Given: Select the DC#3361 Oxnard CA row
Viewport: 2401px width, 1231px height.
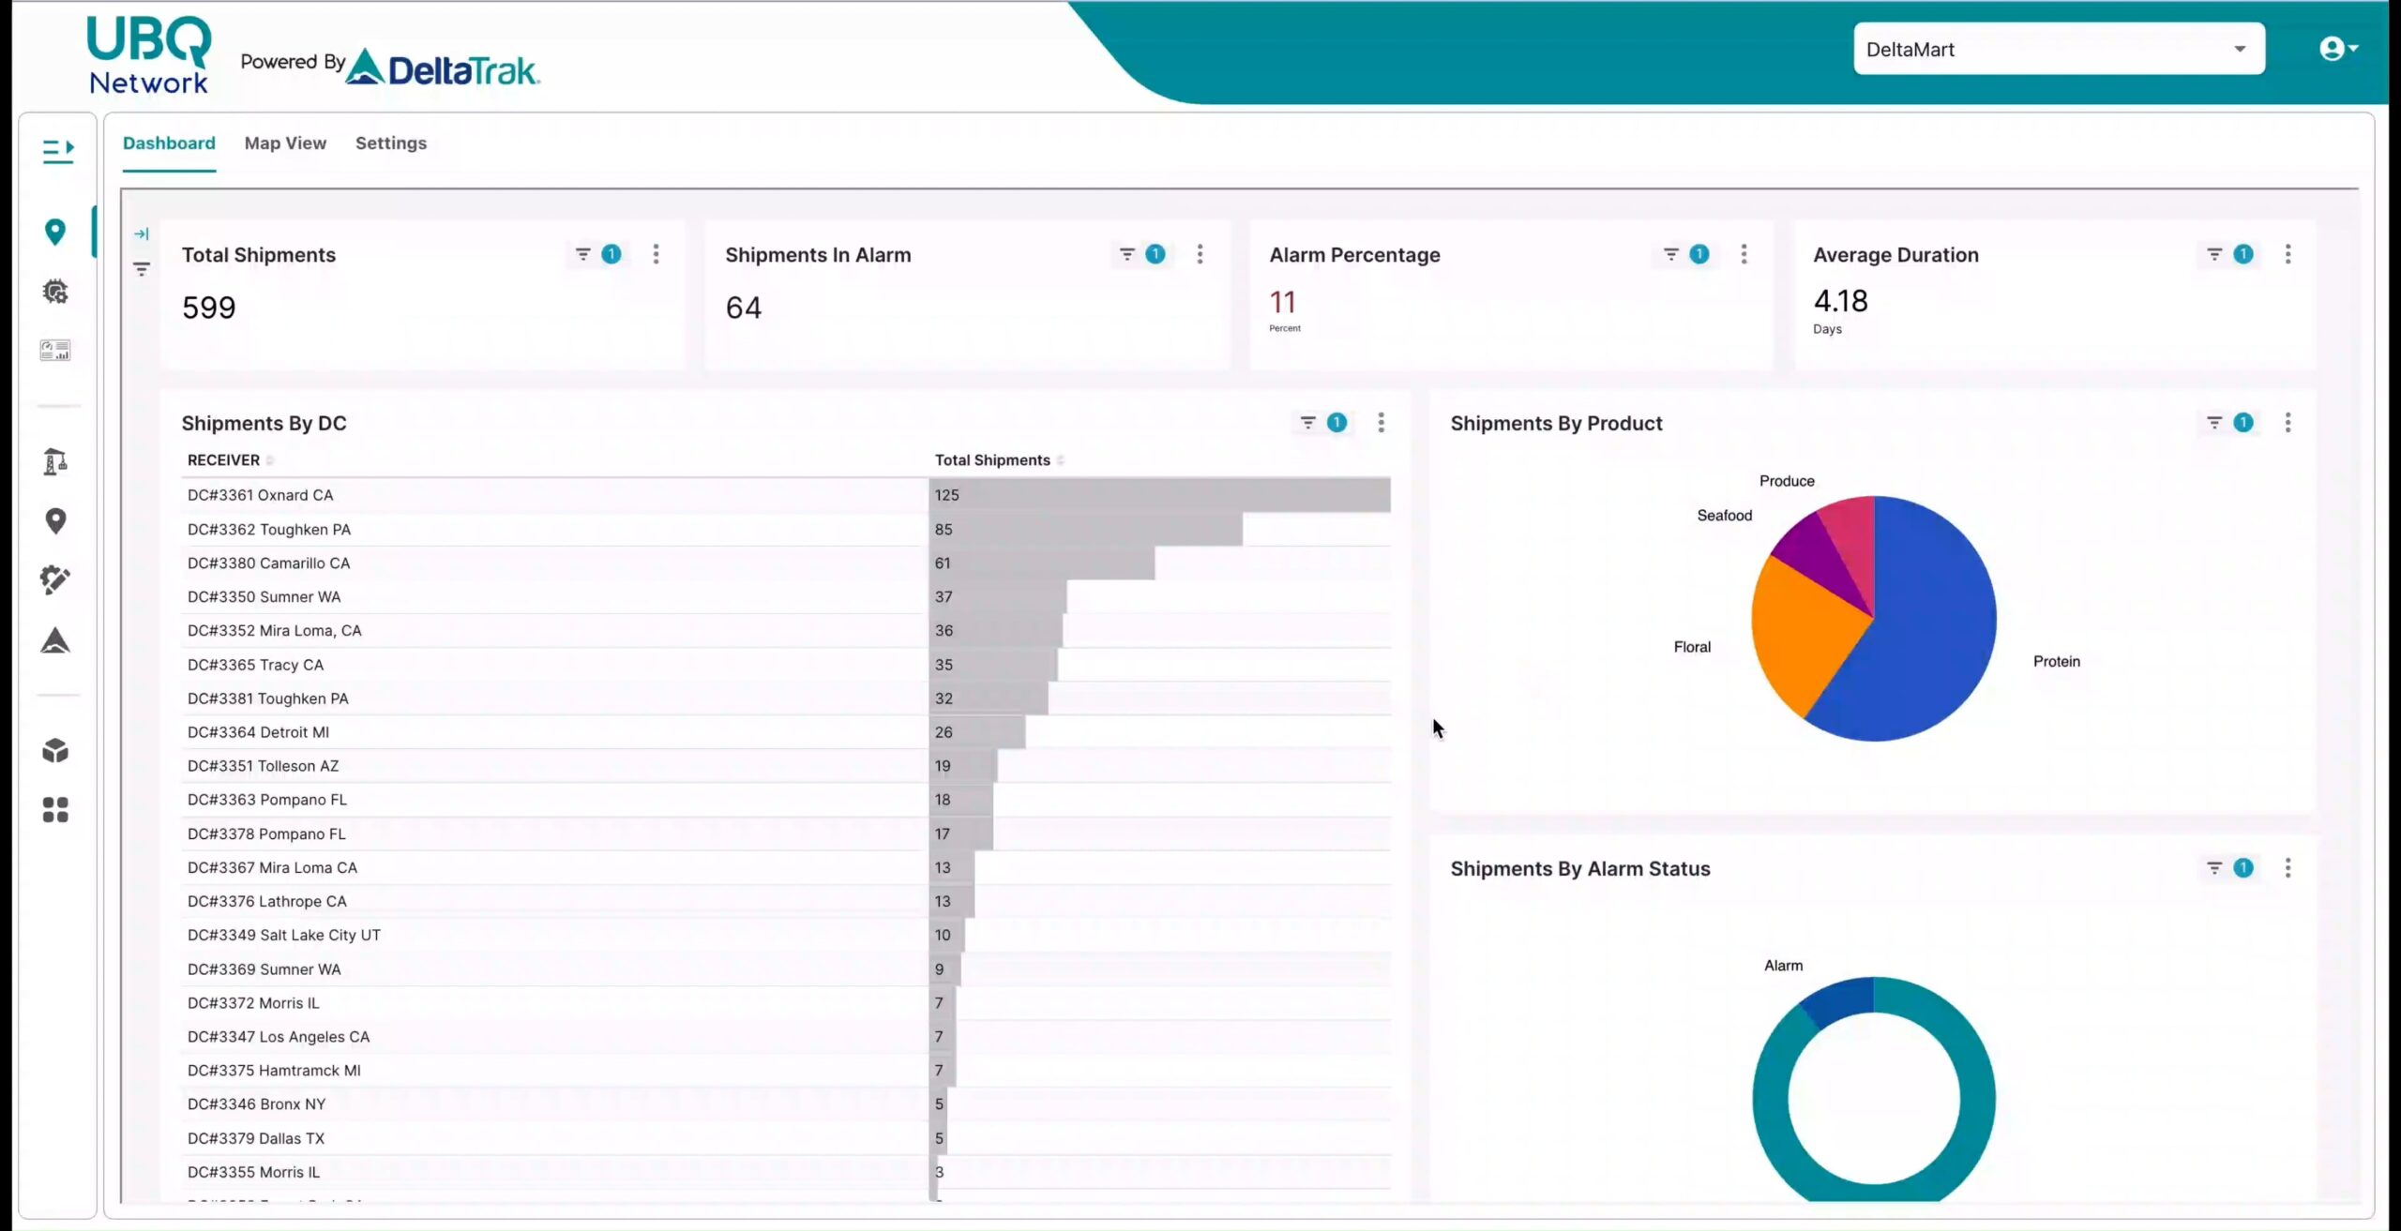Looking at the screenshot, I should click(261, 495).
